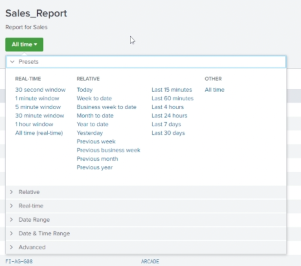Select 1 hour window preset
The height and width of the screenshot is (266, 301).
(x=34, y=124)
